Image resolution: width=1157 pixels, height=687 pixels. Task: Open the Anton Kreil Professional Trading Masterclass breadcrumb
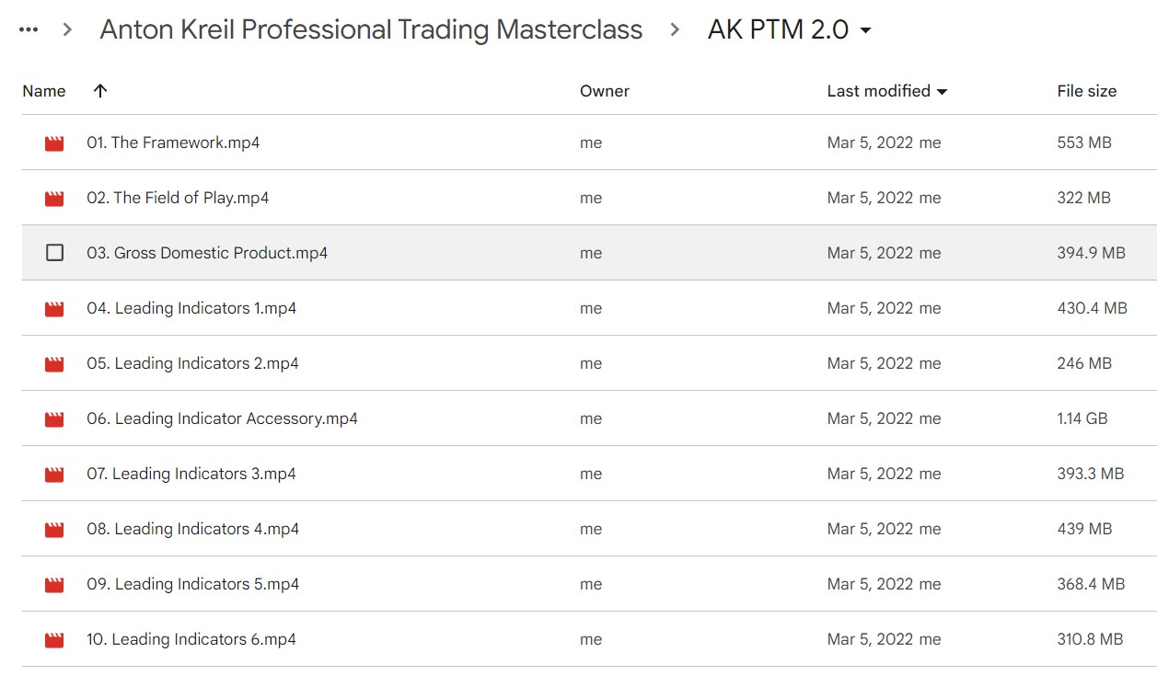(x=372, y=29)
